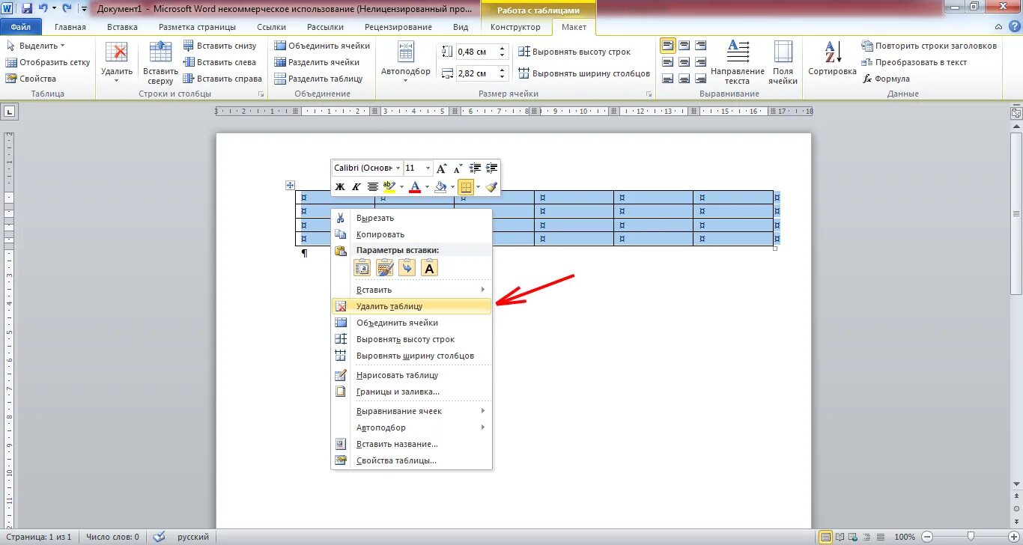Open the highlight color dropdown arrow

pyautogui.click(x=401, y=186)
